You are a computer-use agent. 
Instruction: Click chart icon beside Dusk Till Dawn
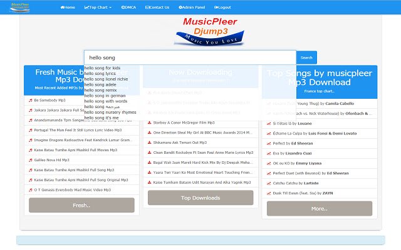tap(269, 193)
